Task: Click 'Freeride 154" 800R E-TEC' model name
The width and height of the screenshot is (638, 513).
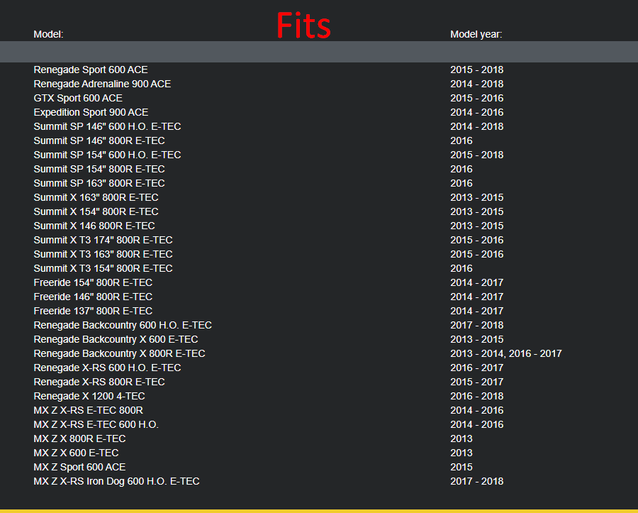Action: coord(93,282)
